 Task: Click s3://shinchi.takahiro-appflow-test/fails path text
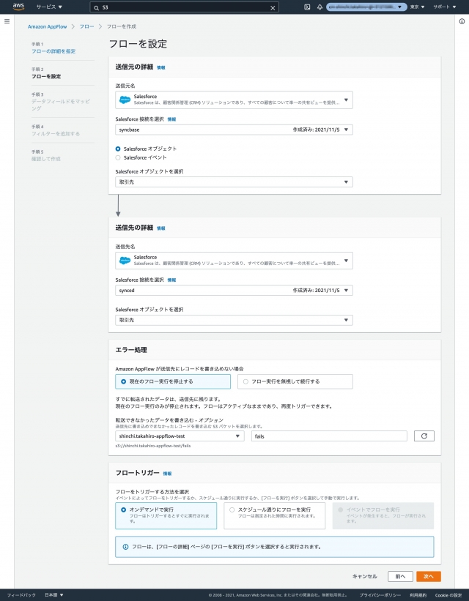(x=153, y=446)
